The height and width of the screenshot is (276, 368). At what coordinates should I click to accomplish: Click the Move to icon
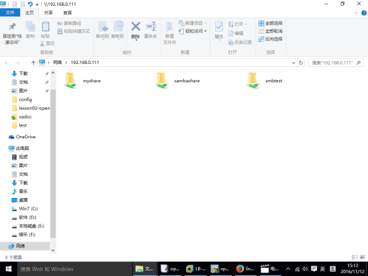102,26
